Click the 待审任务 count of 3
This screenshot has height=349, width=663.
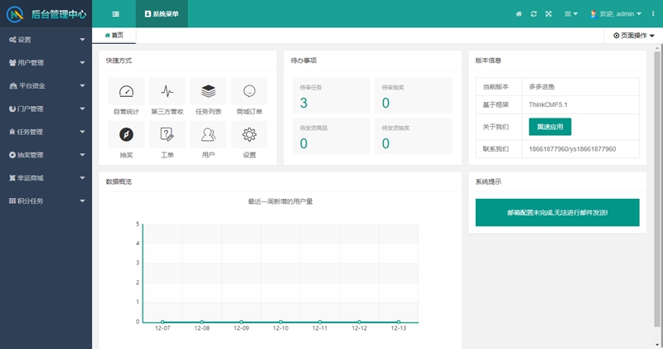tap(303, 103)
